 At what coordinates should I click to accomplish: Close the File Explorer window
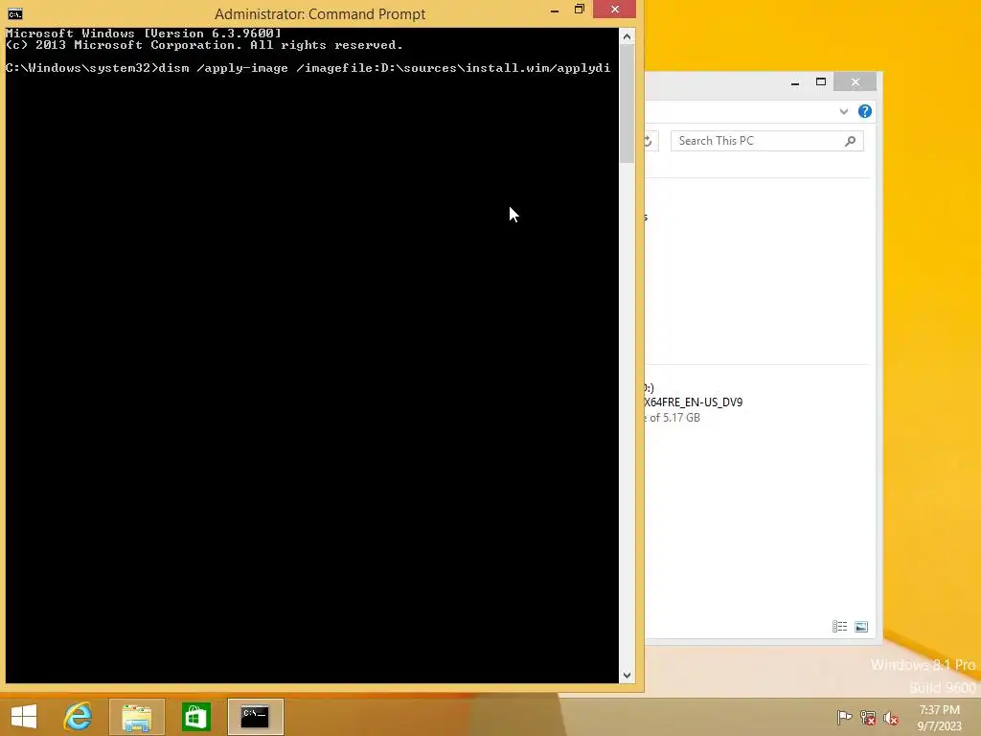pos(856,82)
